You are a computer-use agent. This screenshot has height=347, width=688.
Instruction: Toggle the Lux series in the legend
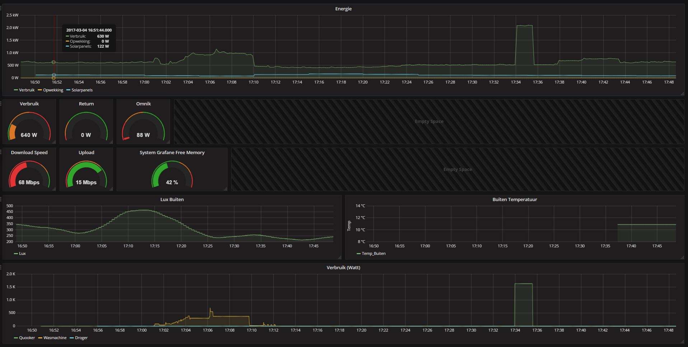pos(22,253)
